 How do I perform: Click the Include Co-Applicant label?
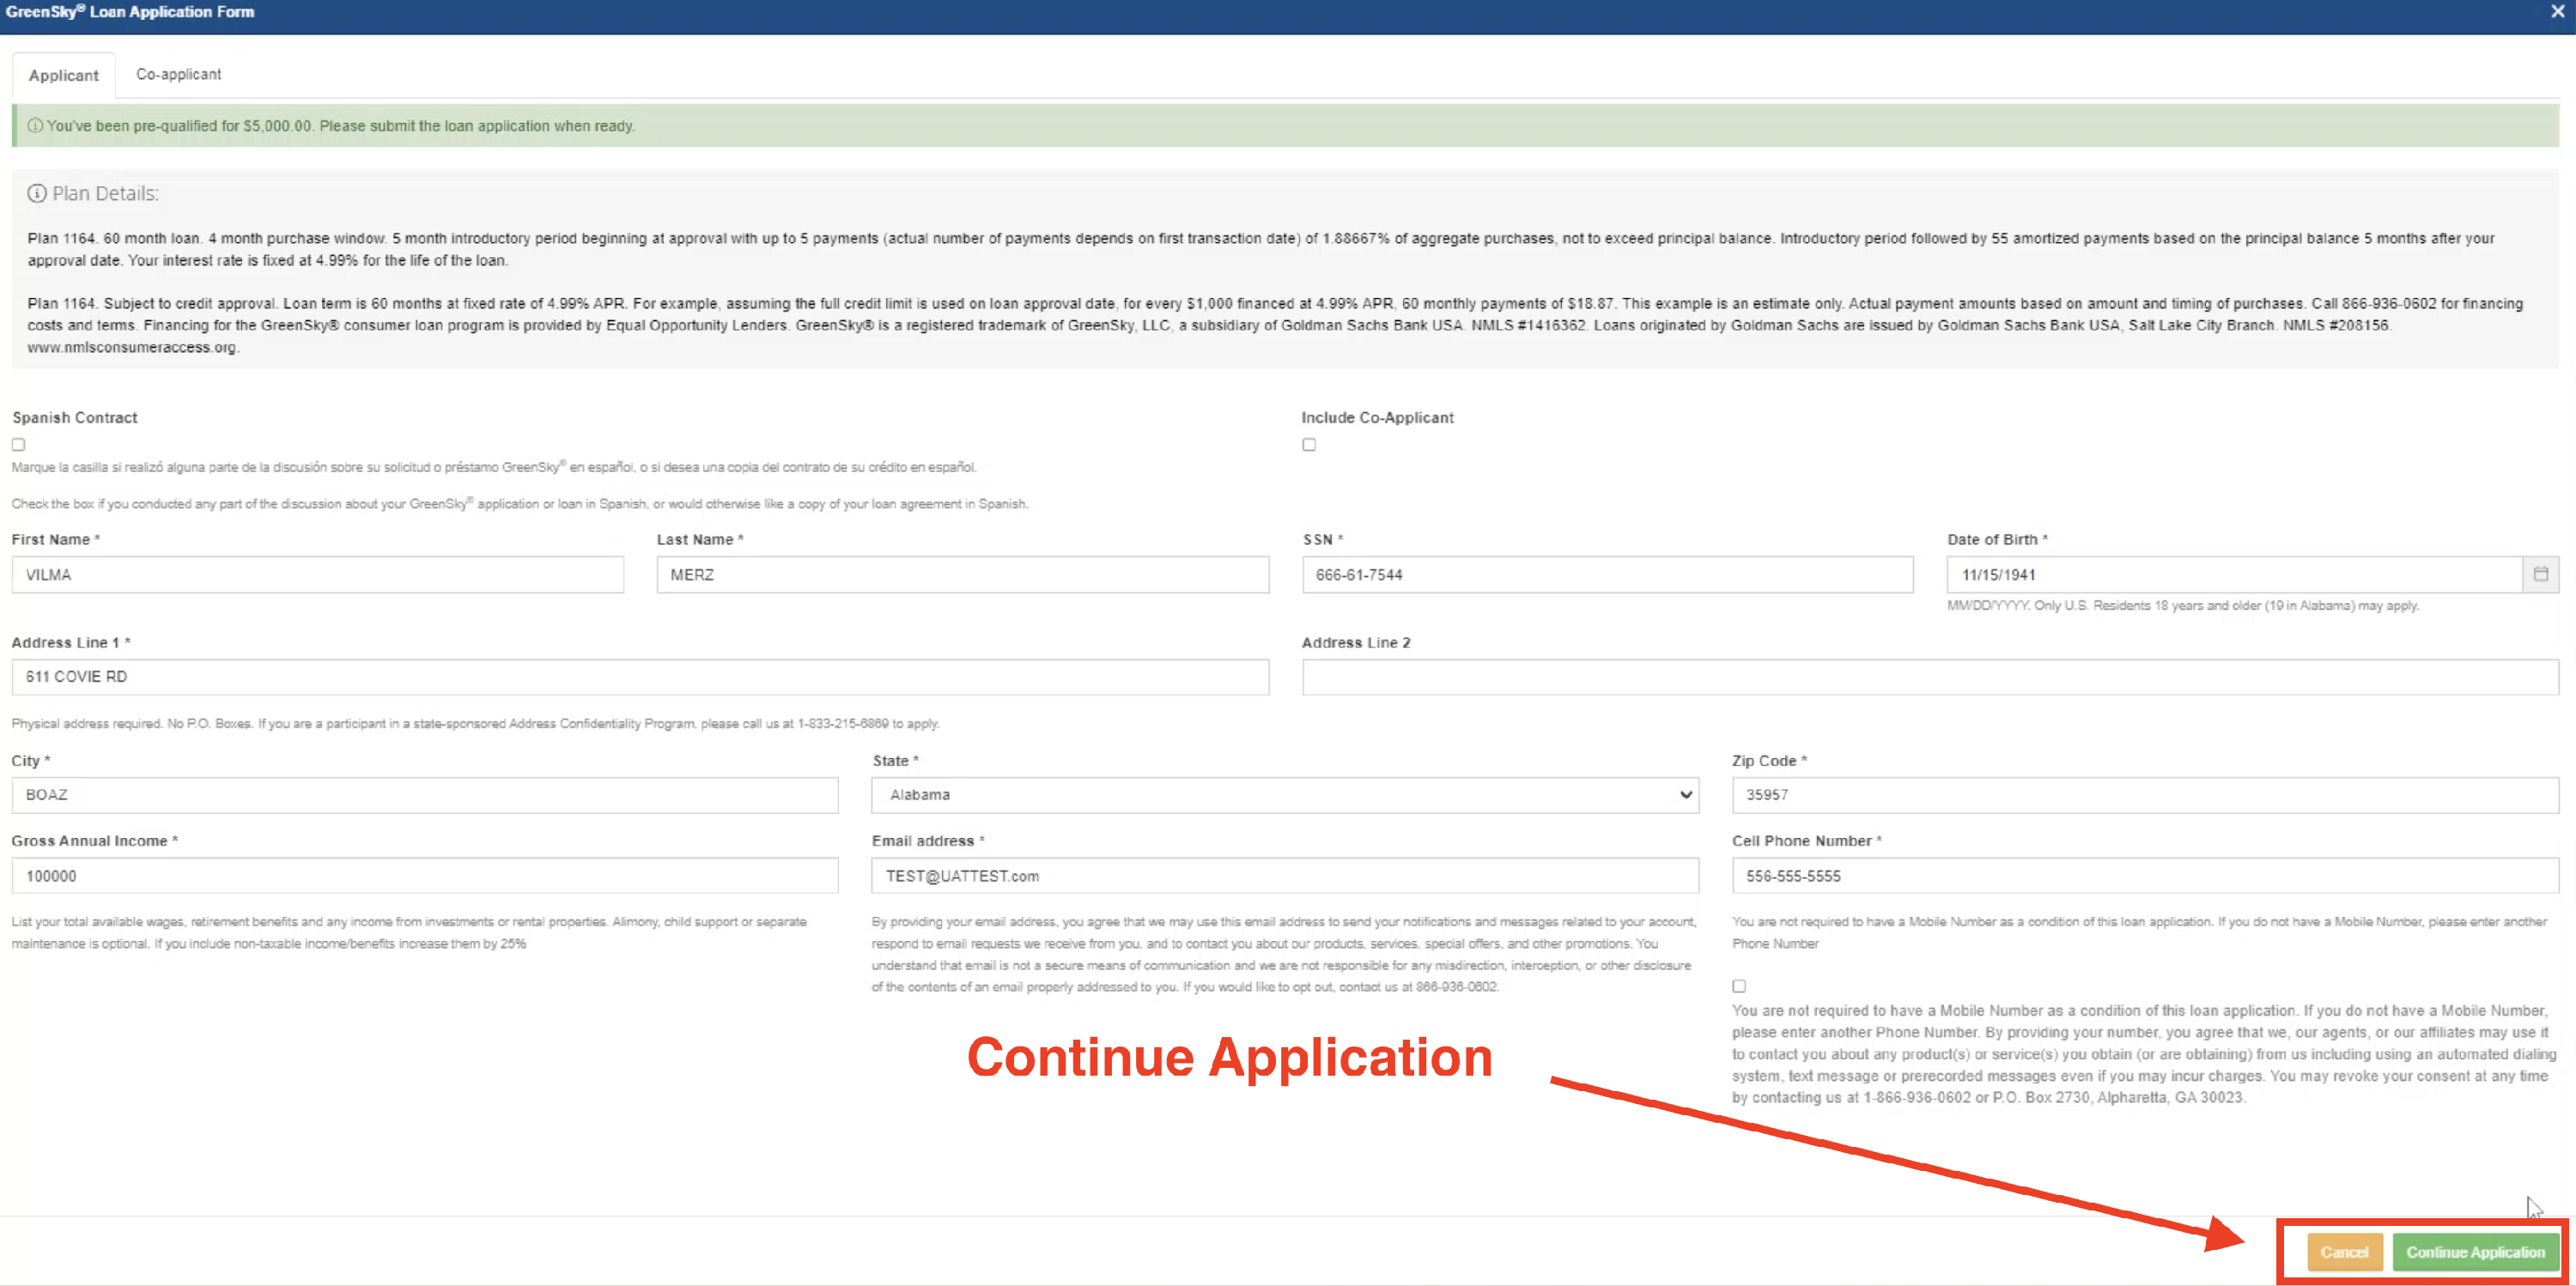[x=1377, y=417]
